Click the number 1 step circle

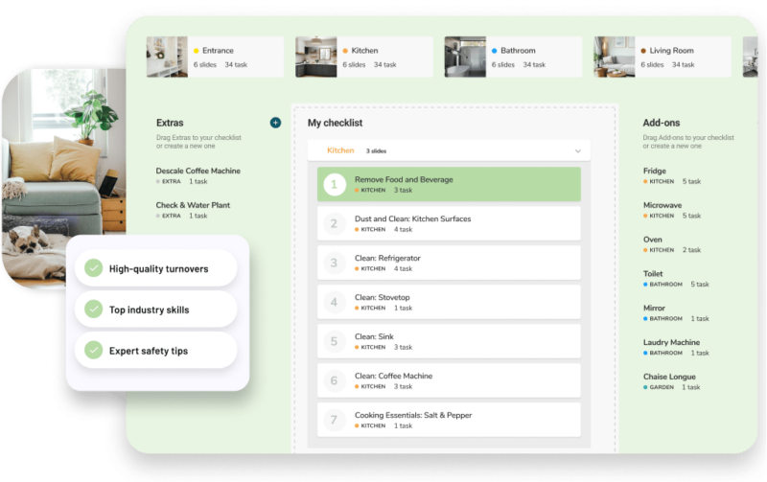[334, 184]
